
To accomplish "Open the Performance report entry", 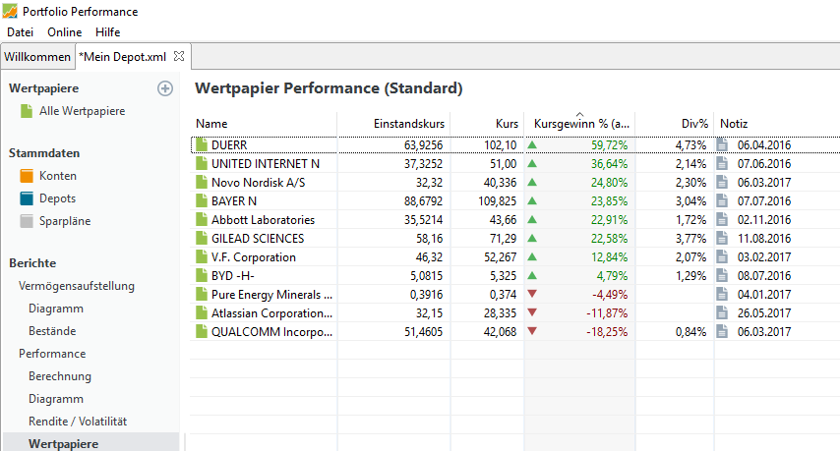I will [52, 354].
